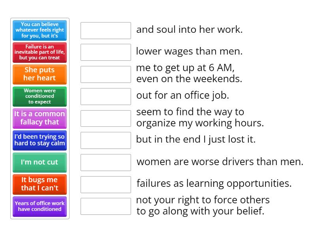The image size is (316, 237).
Task: Choose the 'Women were conditioned to expect' tile
Action: point(39,96)
